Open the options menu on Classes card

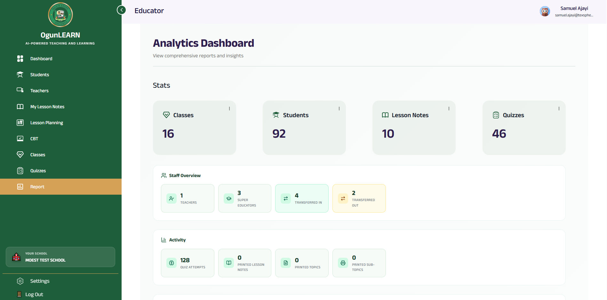coord(229,109)
